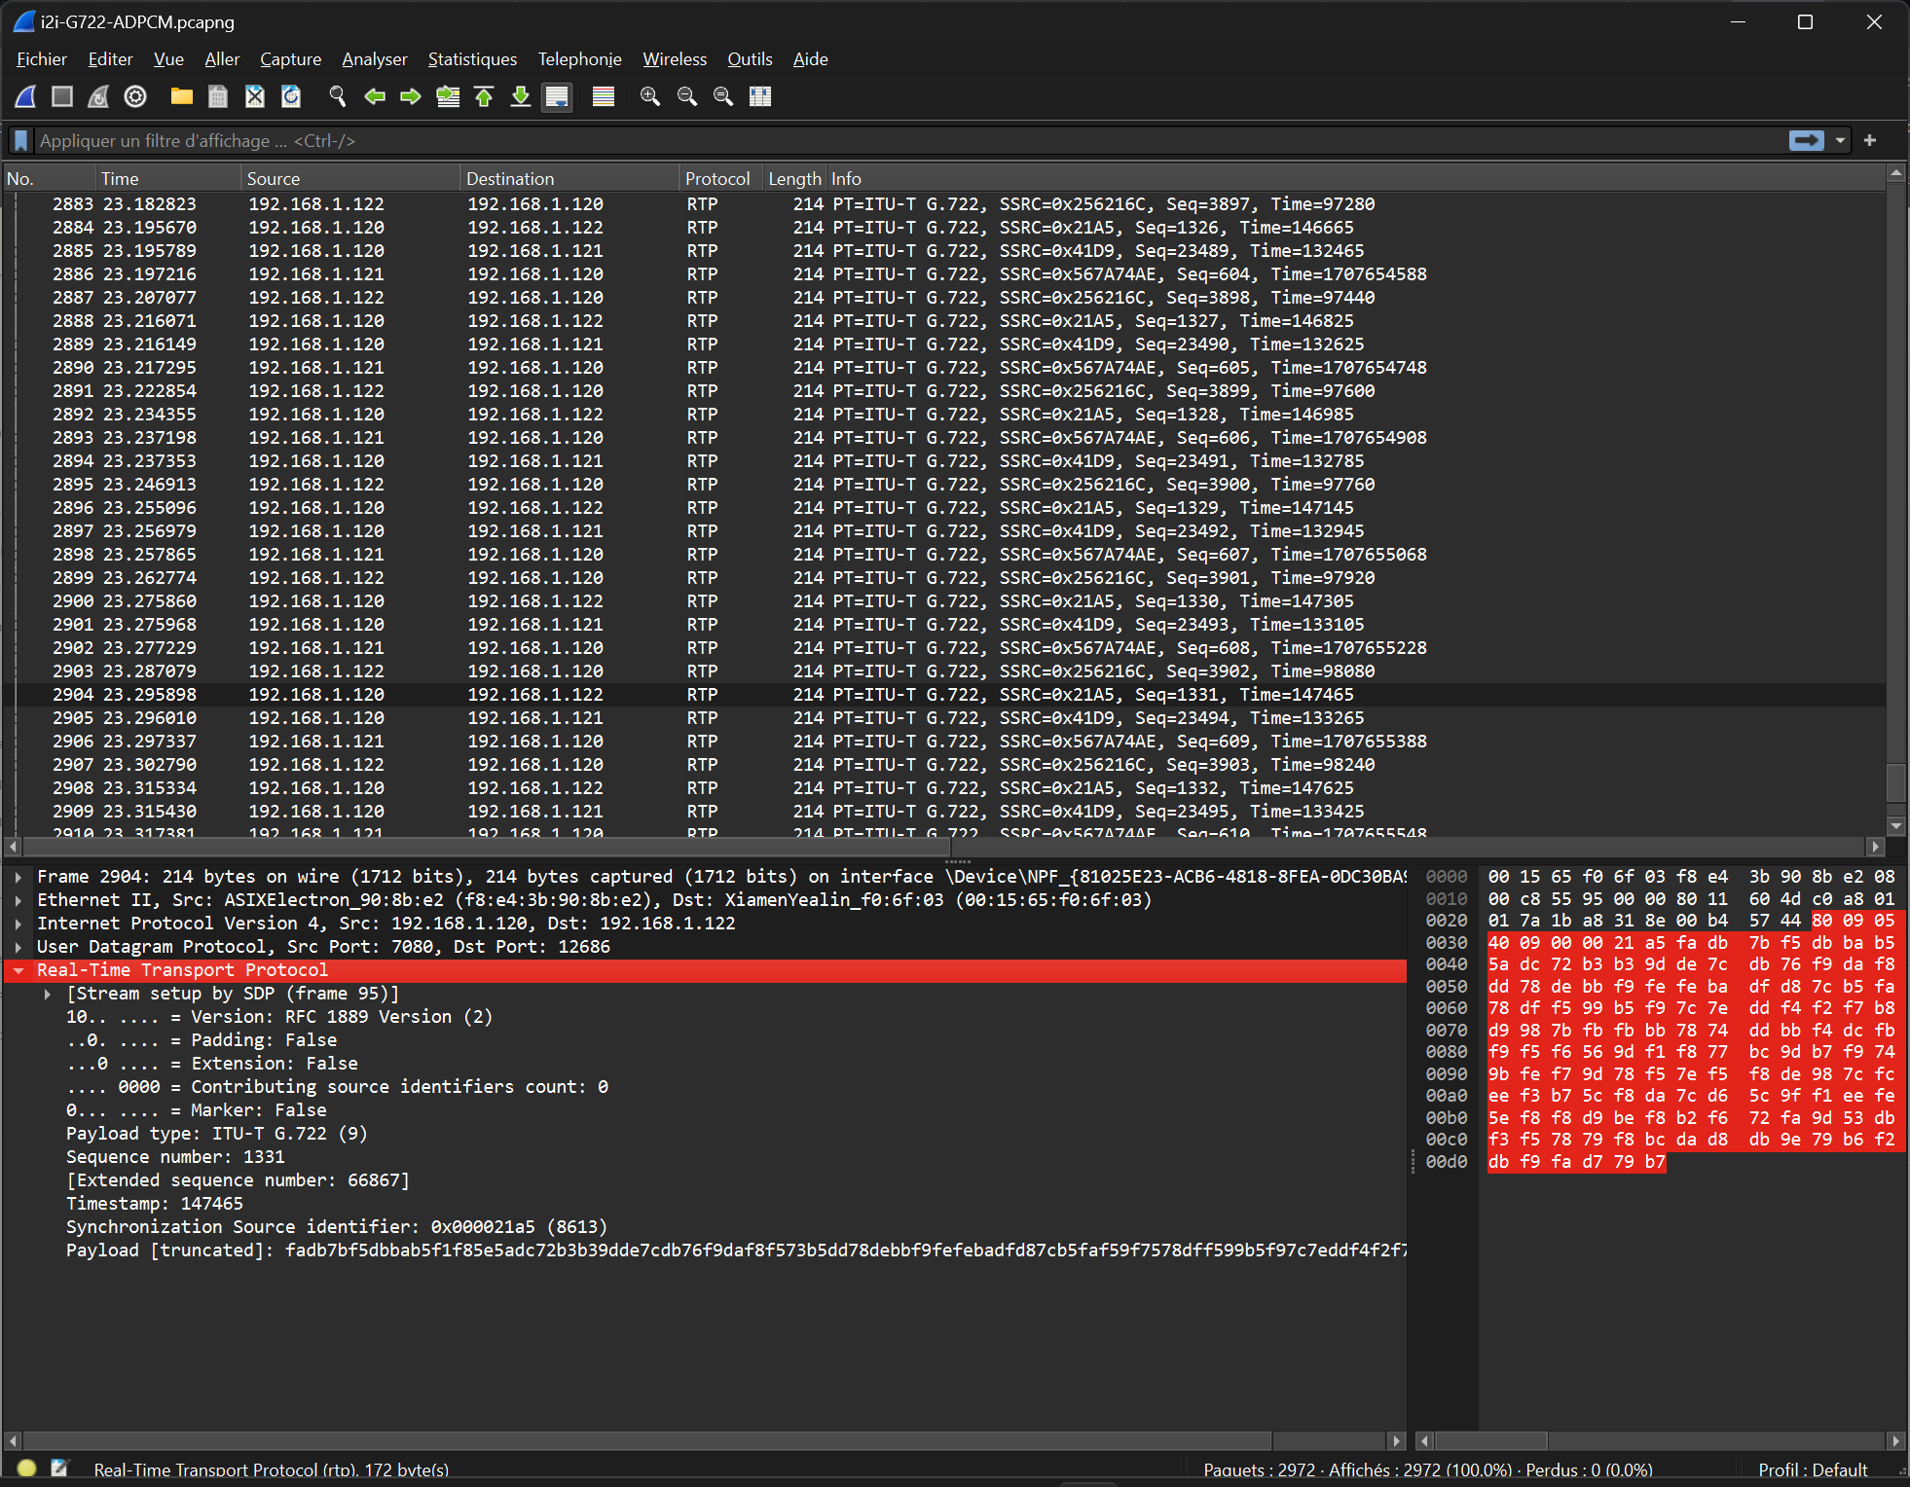The height and width of the screenshot is (1487, 1910).
Task: Zoom in the main window text
Action: click(x=649, y=96)
